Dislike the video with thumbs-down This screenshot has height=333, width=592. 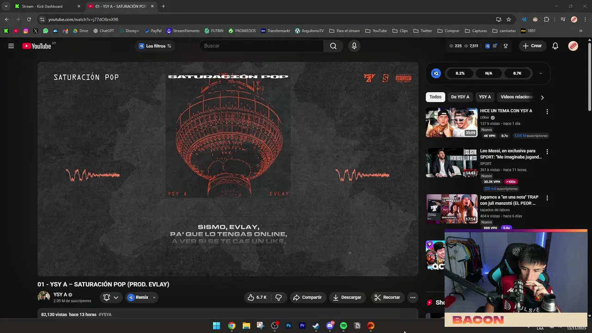[278, 297]
